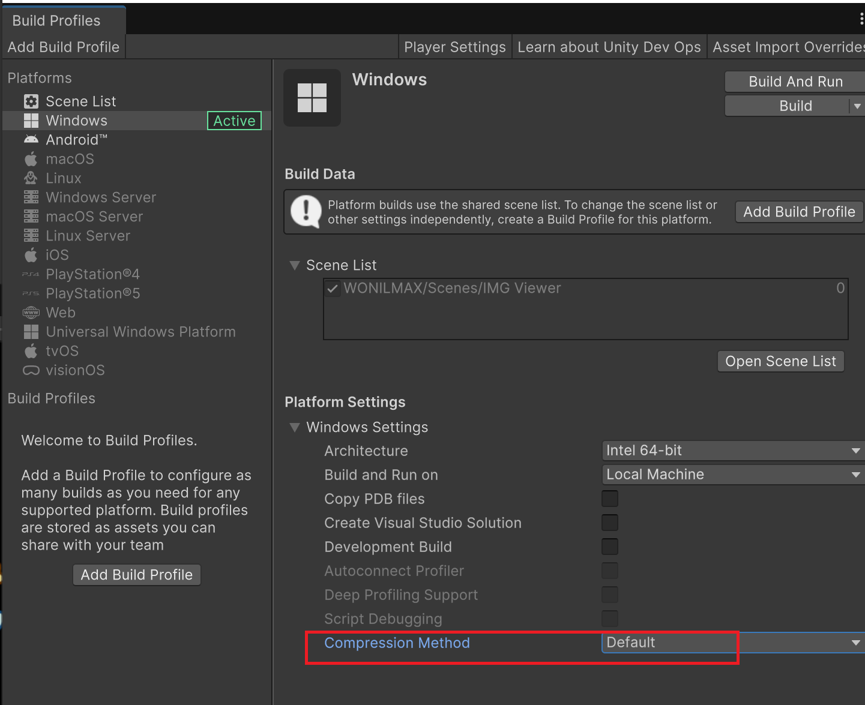The width and height of the screenshot is (865, 705).
Task: Click the large Windows logo header icon
Action: (x=312, y=98)
